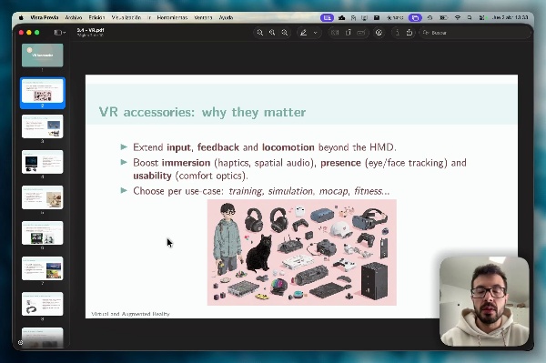
Task: Show the circled-A Markup toolbar
Action: click(x=379, y=33)
